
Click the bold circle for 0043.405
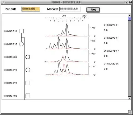click(28, 57)
